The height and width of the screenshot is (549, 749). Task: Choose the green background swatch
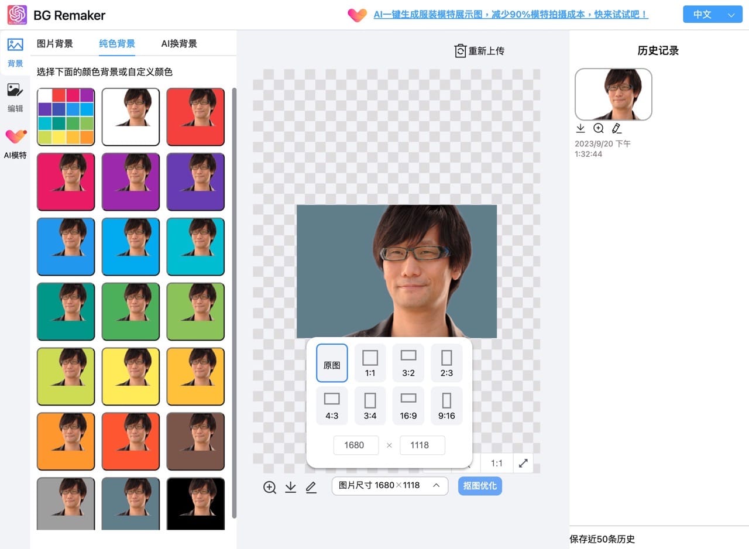tap(130, 311)
